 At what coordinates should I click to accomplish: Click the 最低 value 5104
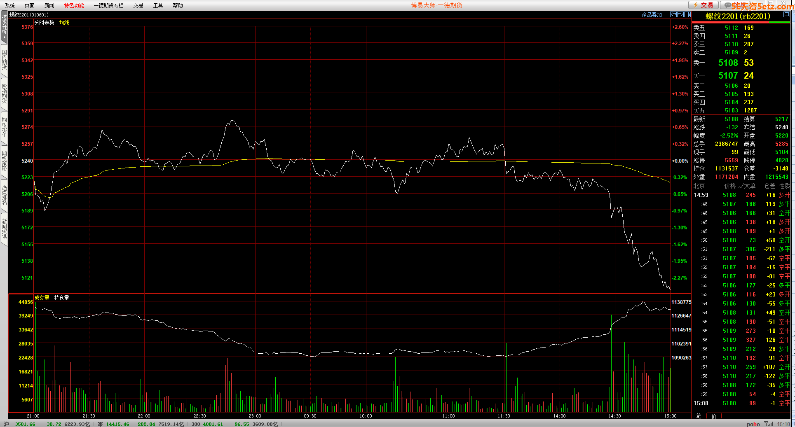(782, 152)
